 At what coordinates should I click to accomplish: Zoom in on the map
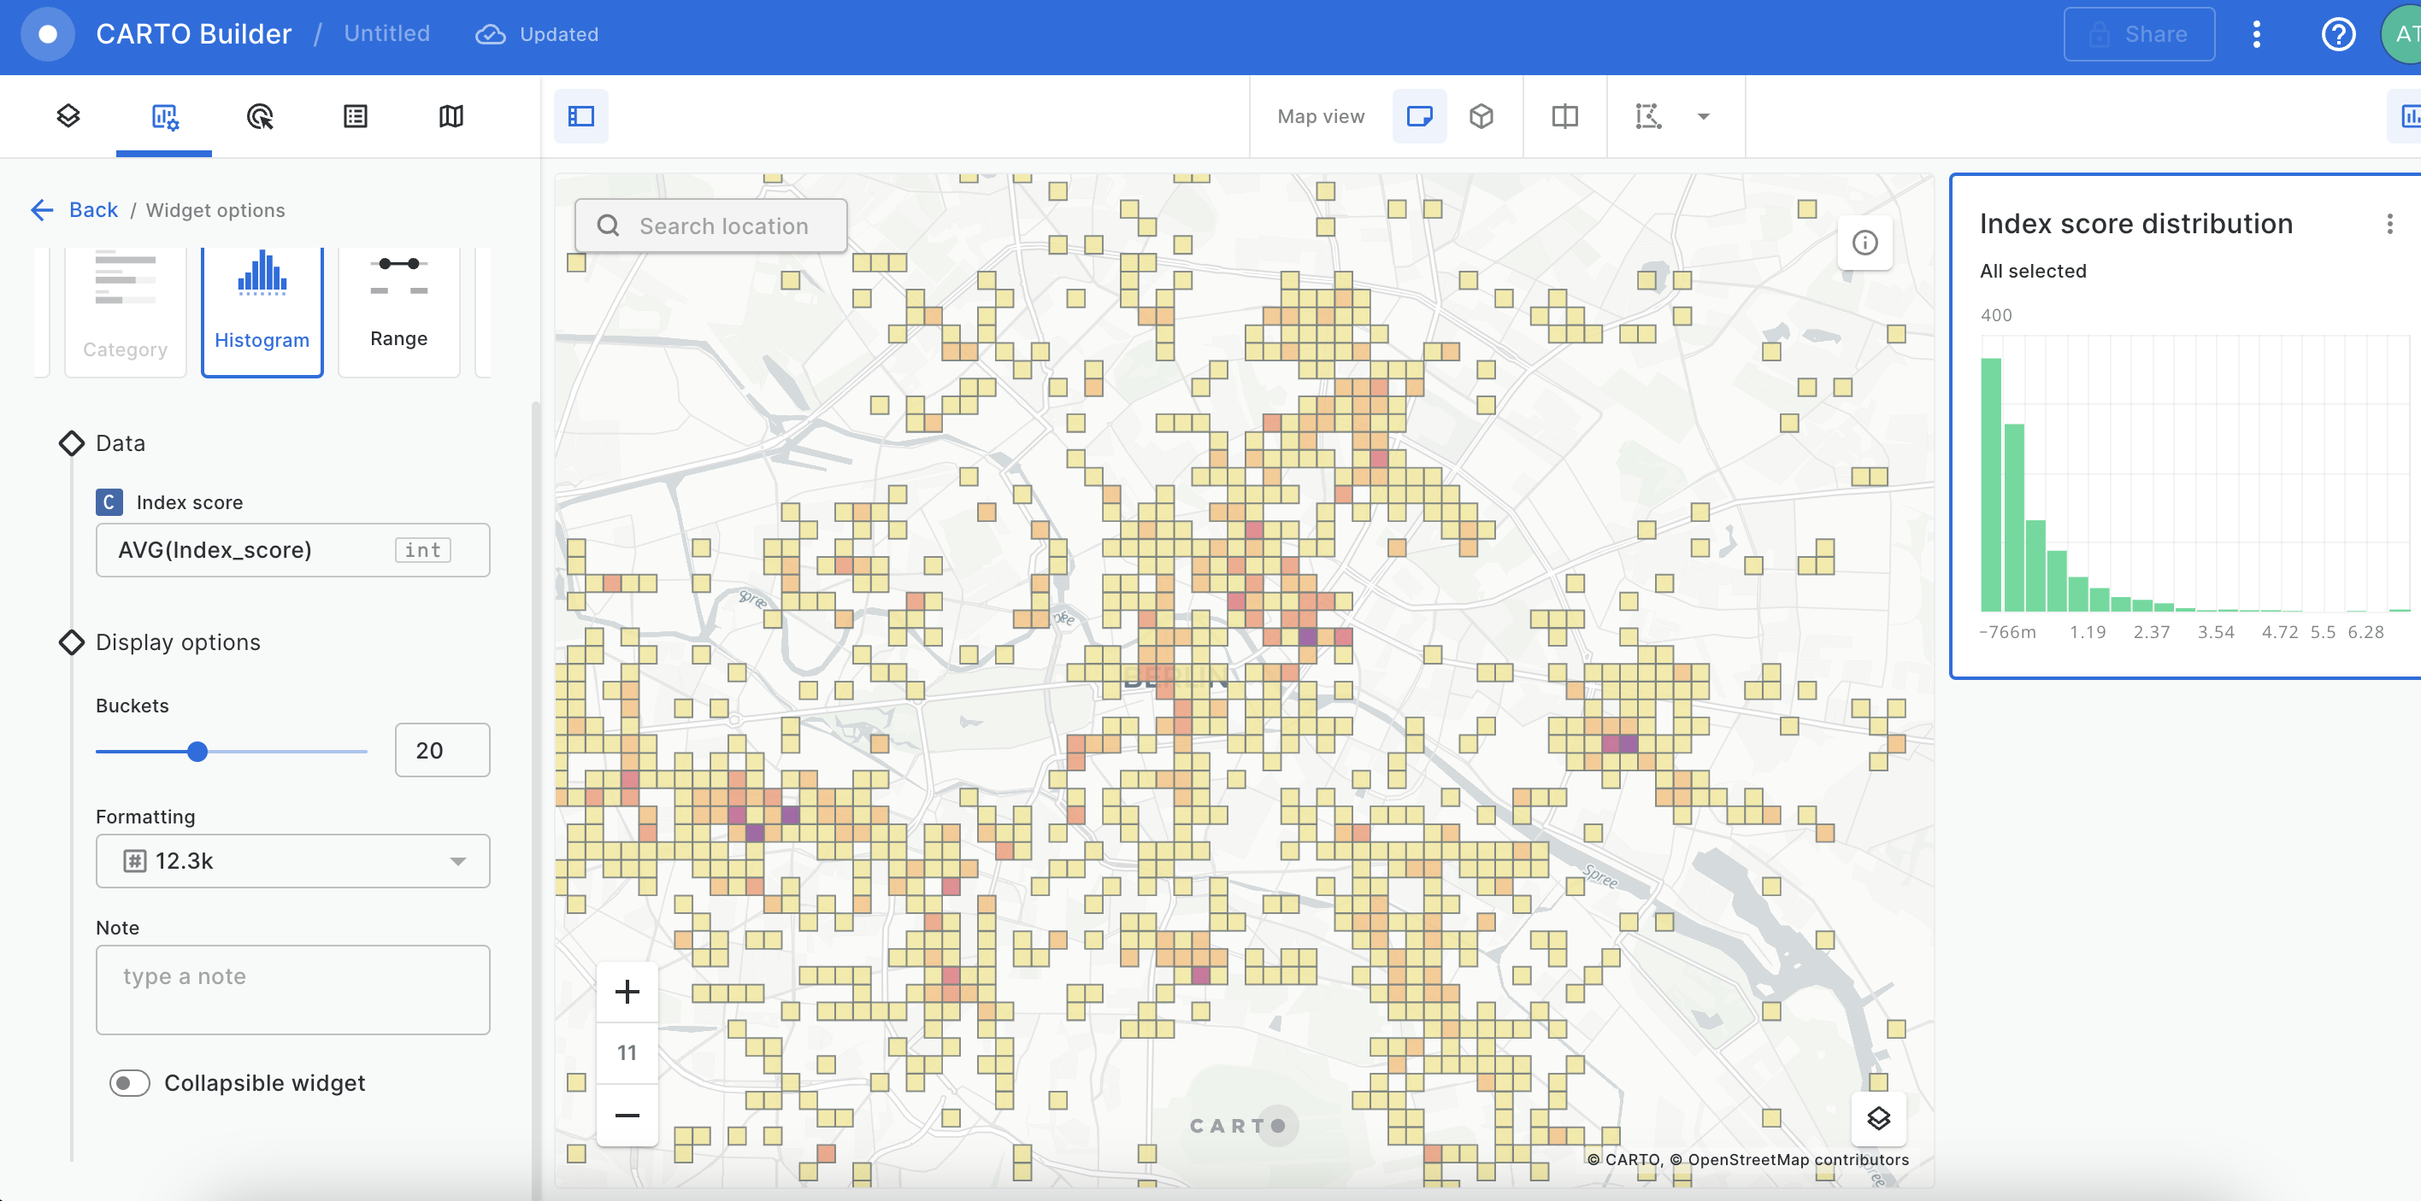coord(627,992)
